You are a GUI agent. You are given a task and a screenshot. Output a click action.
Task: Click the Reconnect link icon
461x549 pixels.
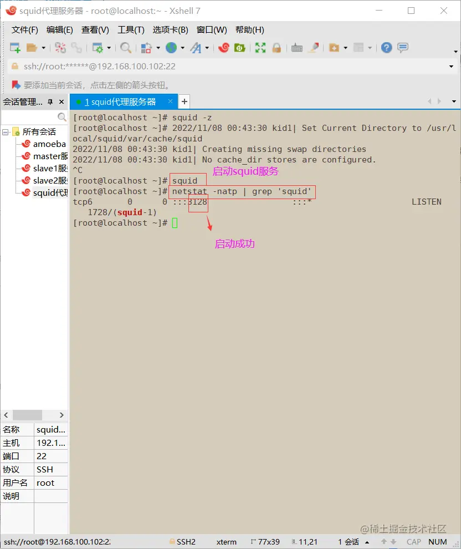[x=76, y=48]
